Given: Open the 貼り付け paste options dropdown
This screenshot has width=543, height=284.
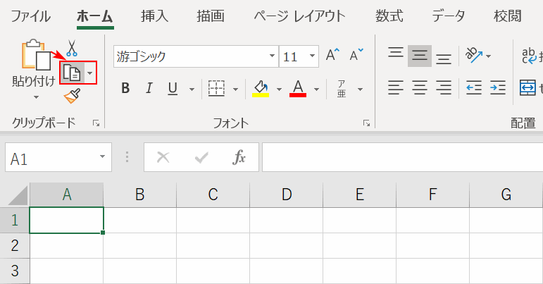Looking at the screenshot, I should pos(36,97).
